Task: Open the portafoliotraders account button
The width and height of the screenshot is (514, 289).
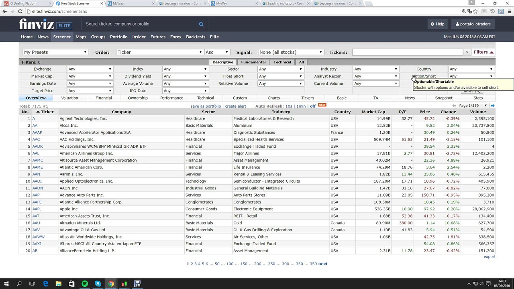Action: click(473, 24)
